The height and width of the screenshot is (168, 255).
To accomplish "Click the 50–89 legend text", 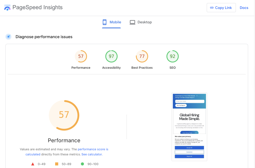I will [67, 164].
